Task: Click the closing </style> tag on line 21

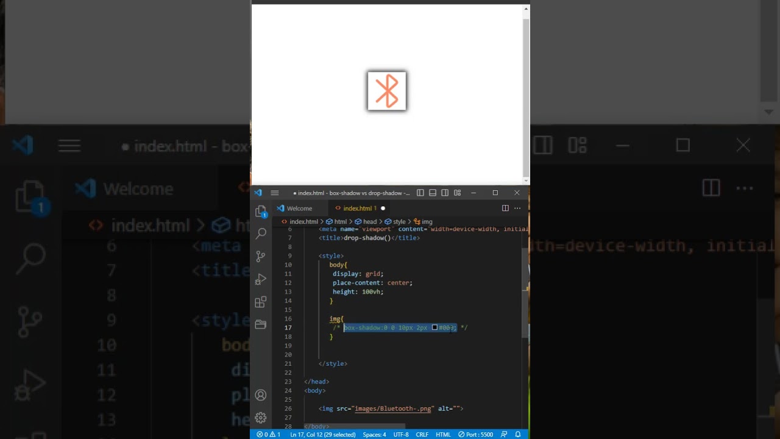Action: tap(333, 363)
